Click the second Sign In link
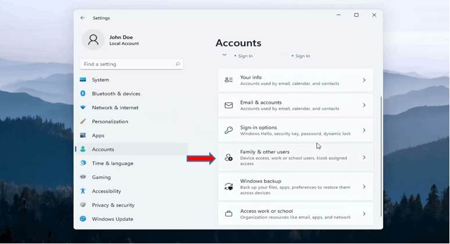This screenshot has height=244, width=450. pyautogui.click(x=303, y=56)
